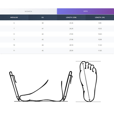The width and height of the screenshot is (114, 114).
Task: Click the EU size 43 cell
Action: coord(43,39)
